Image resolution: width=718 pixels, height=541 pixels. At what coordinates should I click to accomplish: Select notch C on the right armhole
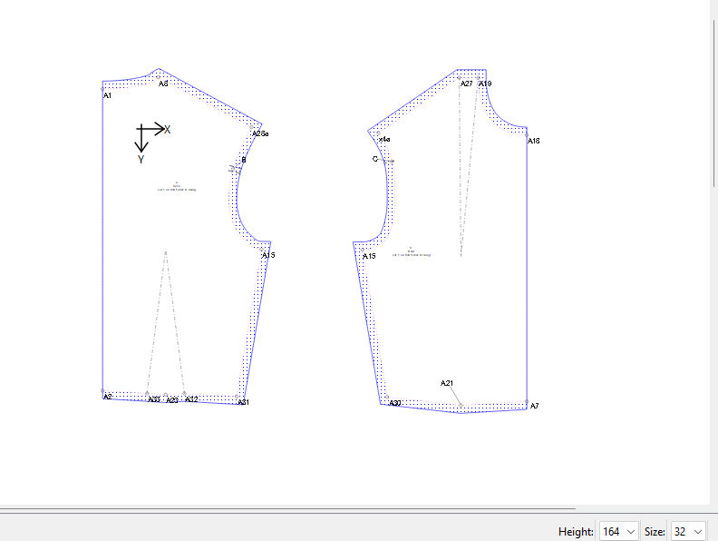coord(392,161)
